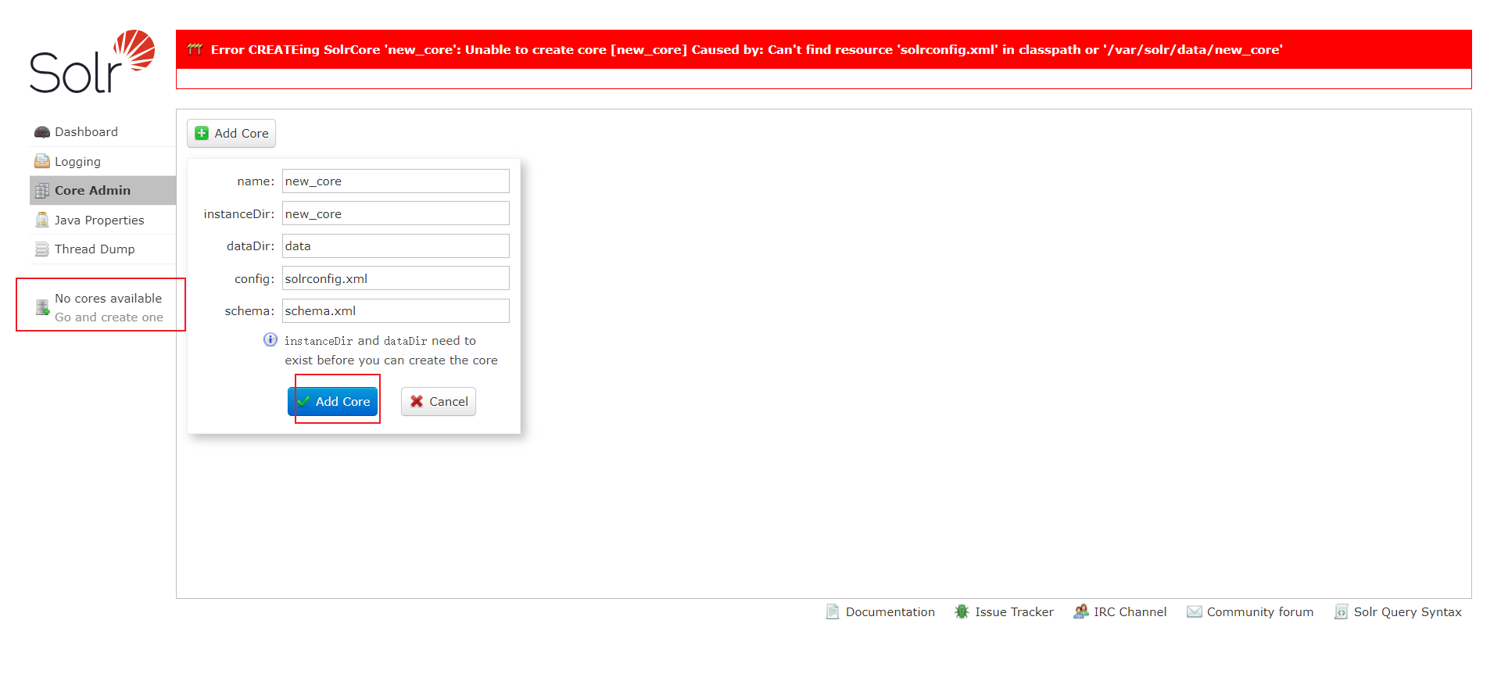Click the 'instanceDir:' label
Screen dimensions: 1501x699
(x=239, y=213)
